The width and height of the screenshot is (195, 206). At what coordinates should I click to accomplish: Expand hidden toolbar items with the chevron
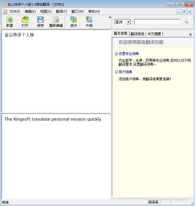(x=110, y=17)
